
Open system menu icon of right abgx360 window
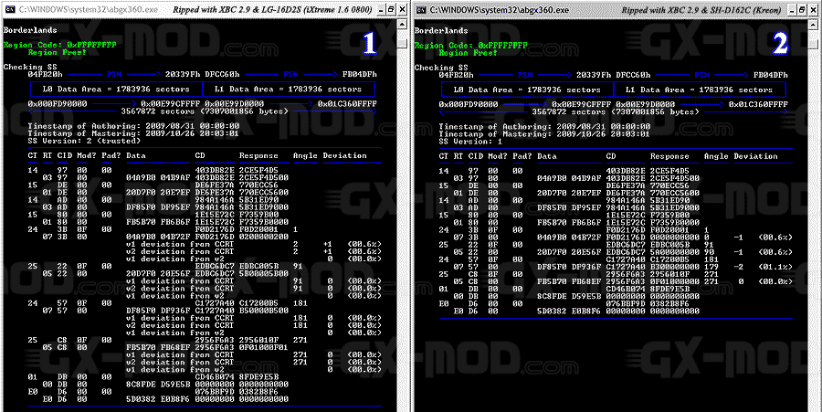click(421, 9)
